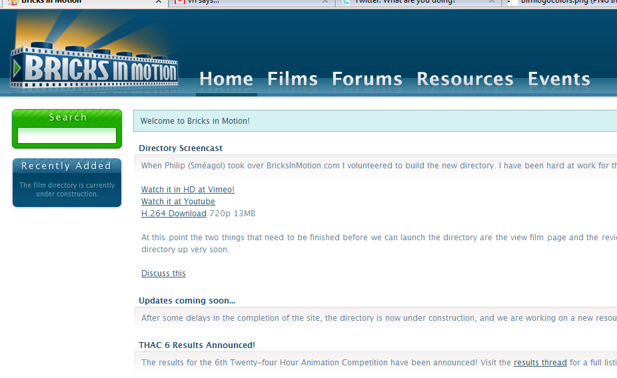
Task: Click the green Search panel label
Action: point(68,117)
